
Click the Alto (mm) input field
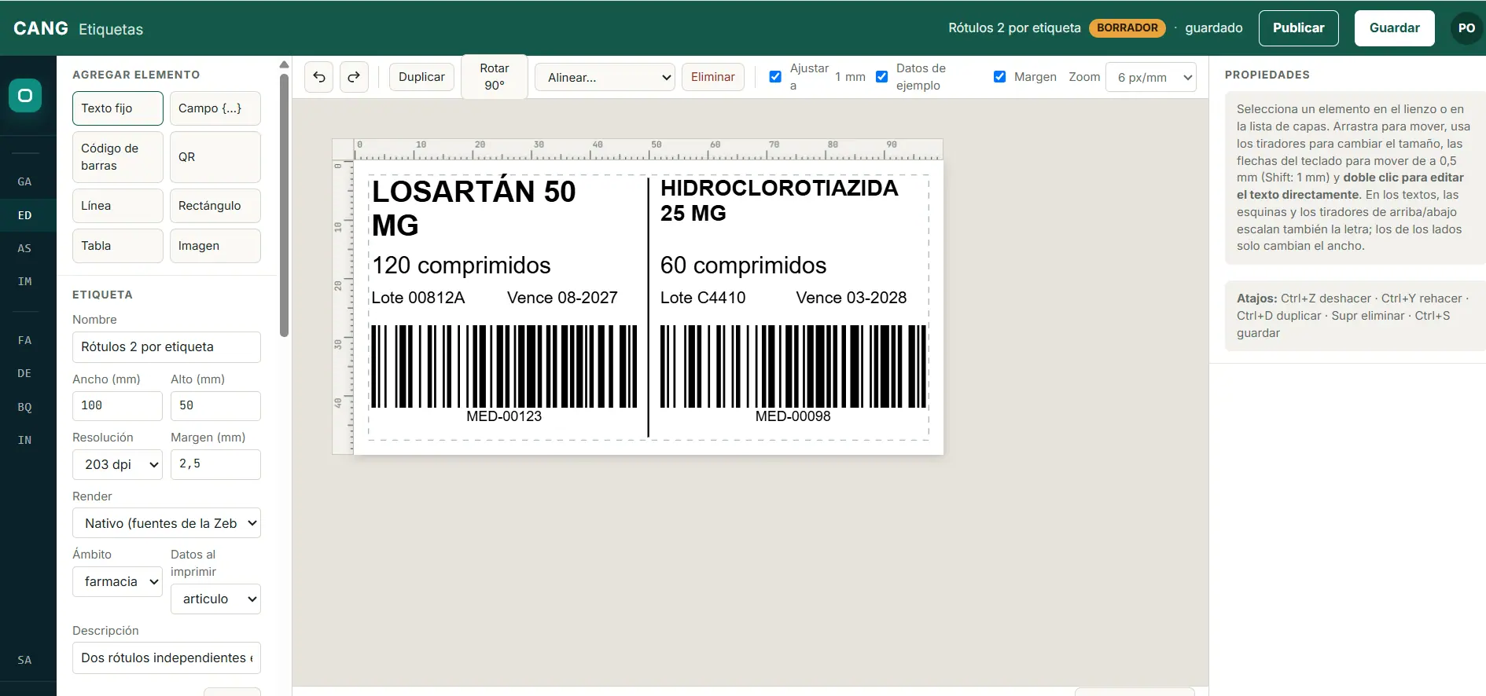[x=215, y=406]
